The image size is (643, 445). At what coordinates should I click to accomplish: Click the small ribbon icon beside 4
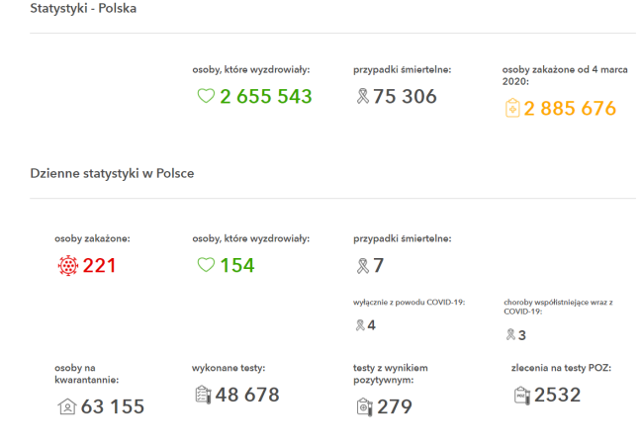click(360, 325)
